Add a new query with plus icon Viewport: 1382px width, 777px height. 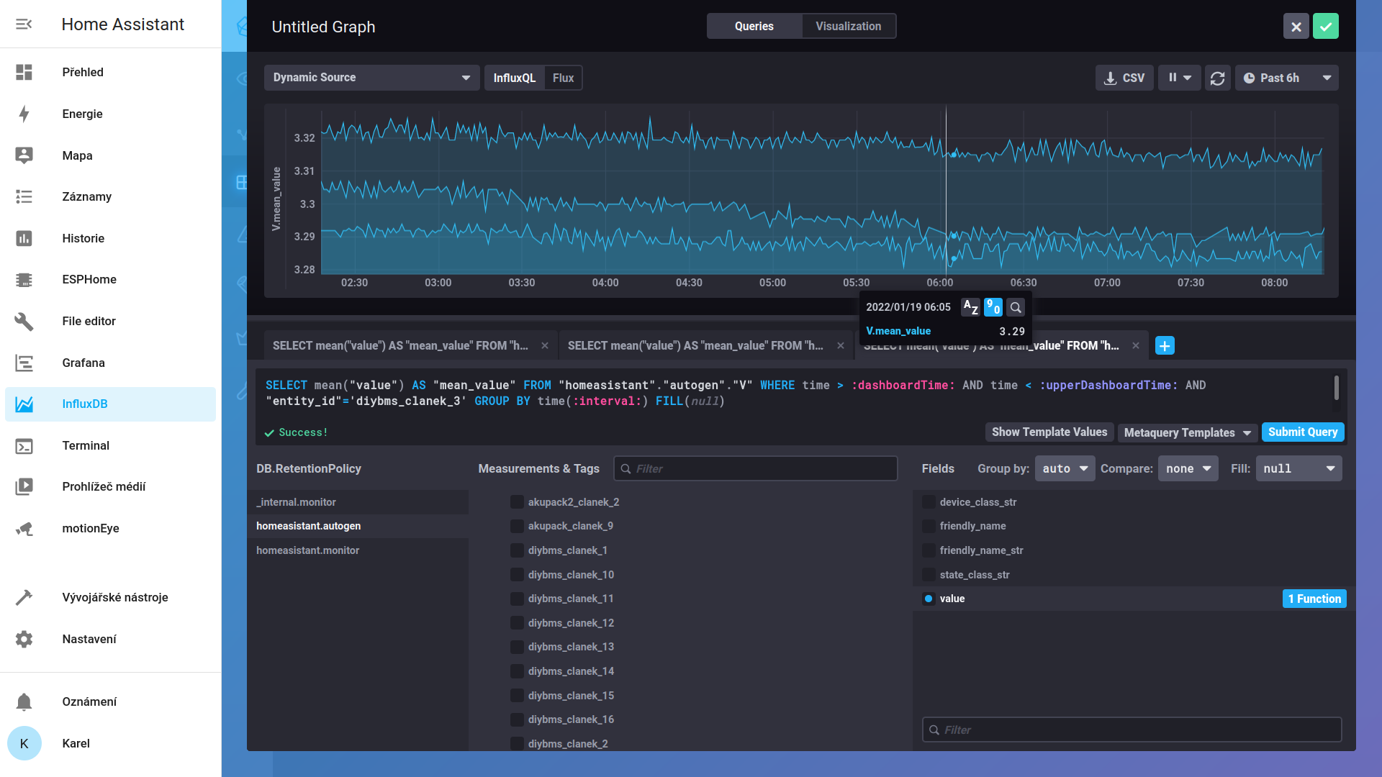[x=1165, y=346]
